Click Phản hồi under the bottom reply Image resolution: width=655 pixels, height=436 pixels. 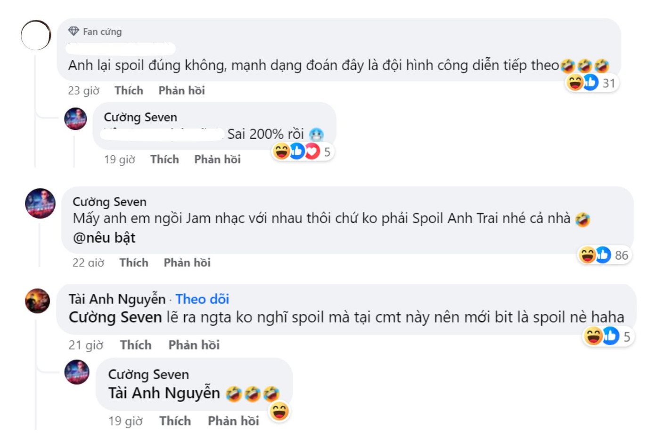click(x=233, y=421)
